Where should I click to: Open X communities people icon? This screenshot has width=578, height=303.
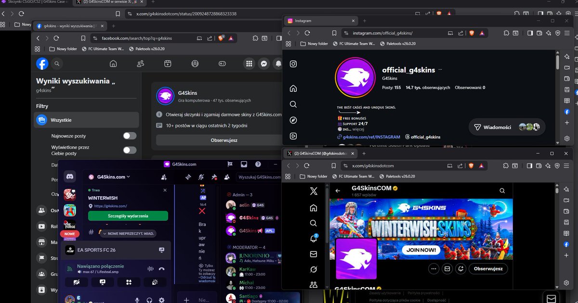pyautogui.click(x=314, y=285)
